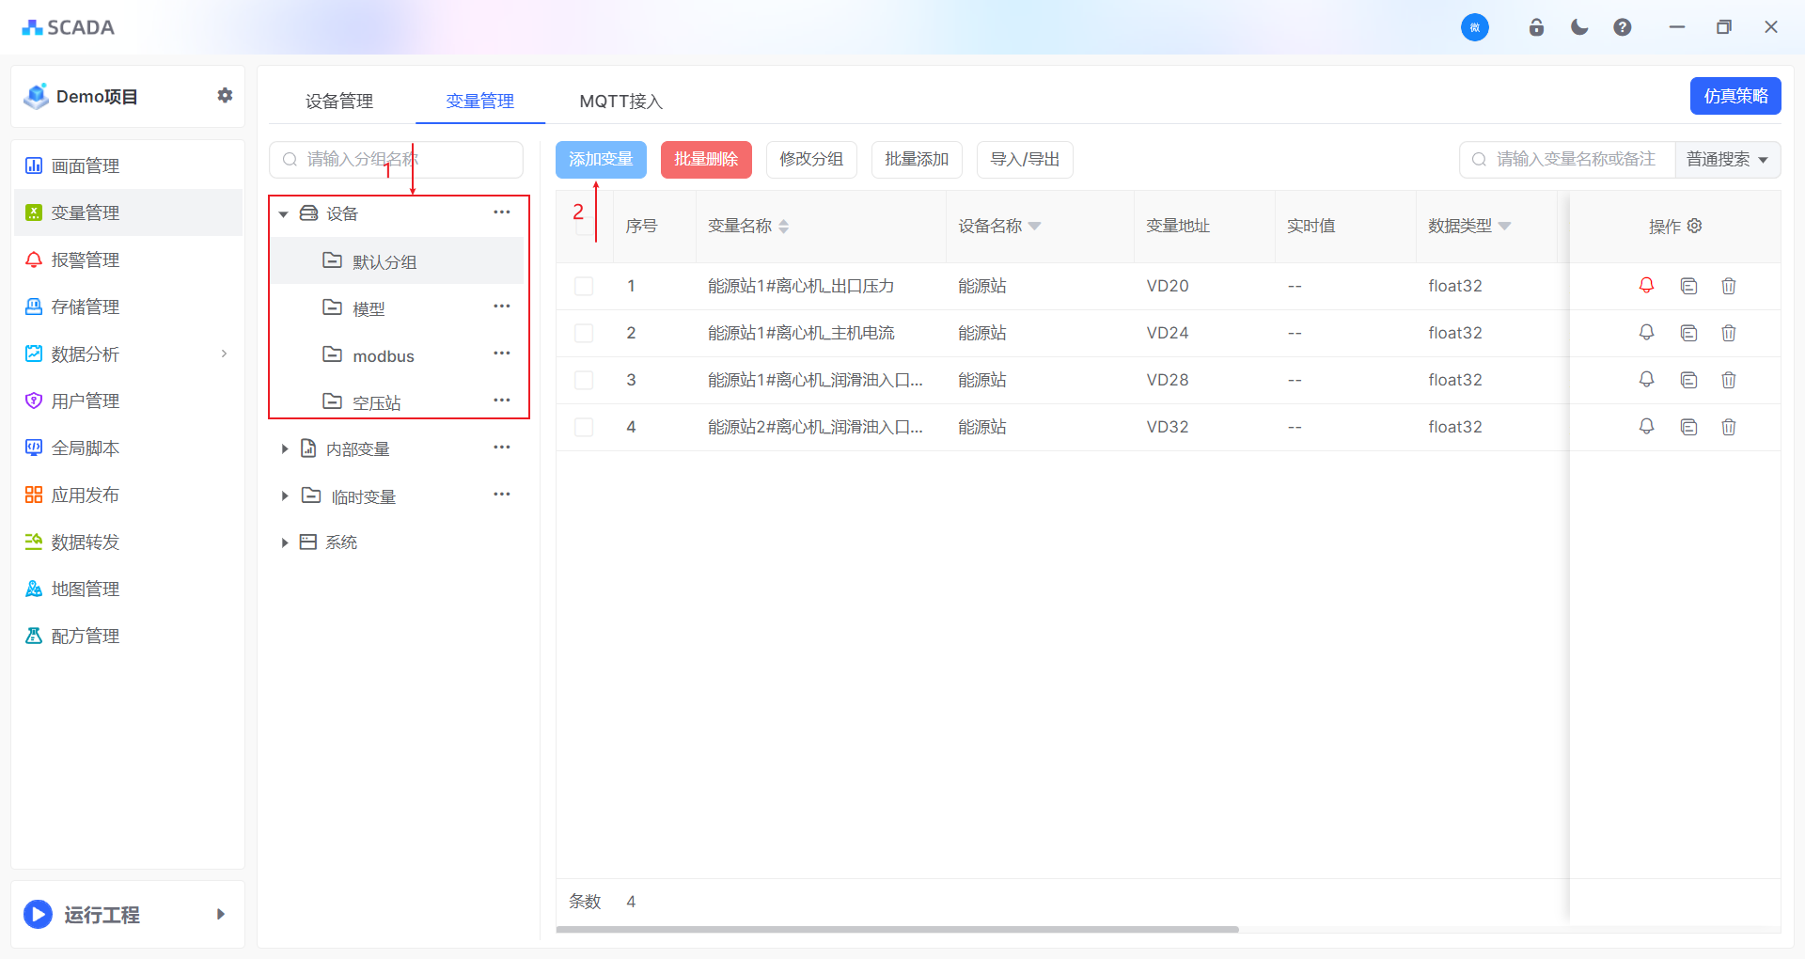Click the project settings gear beside Demo项目
The width and height of the screenshot is (1805, 959).
tap(225, 95)
